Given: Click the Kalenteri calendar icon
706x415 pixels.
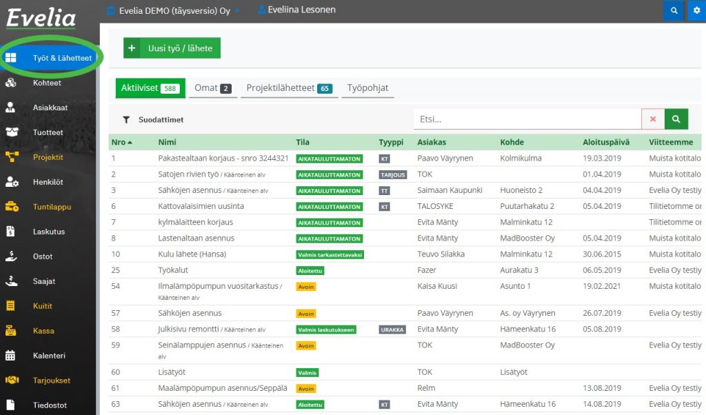Looking at the screenshot, I should 10,356.
